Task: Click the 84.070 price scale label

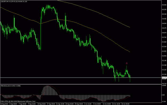Action: pos(164,33)
